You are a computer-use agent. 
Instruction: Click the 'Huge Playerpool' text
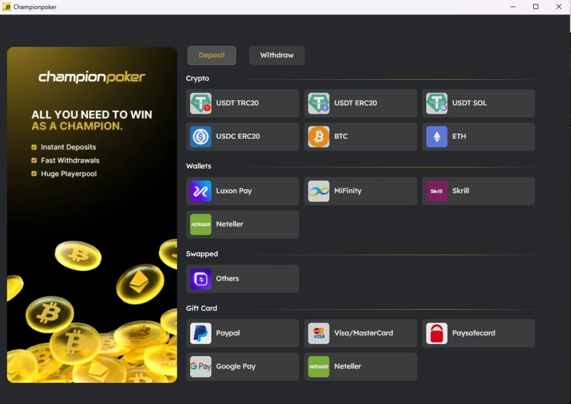click(69, 174)
